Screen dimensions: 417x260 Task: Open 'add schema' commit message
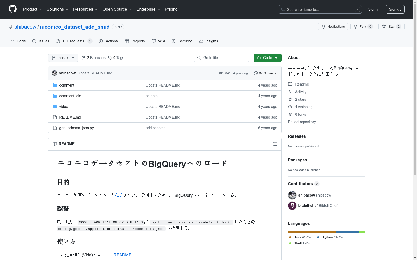point(156,128)
